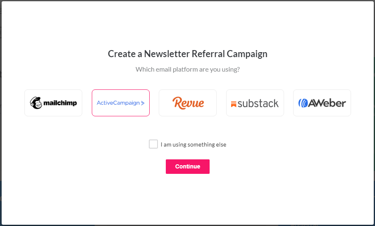Click the Mailchimp monkey mascot icon
Viewport: 375px width, 226px height.
click(x=36, y=103)
